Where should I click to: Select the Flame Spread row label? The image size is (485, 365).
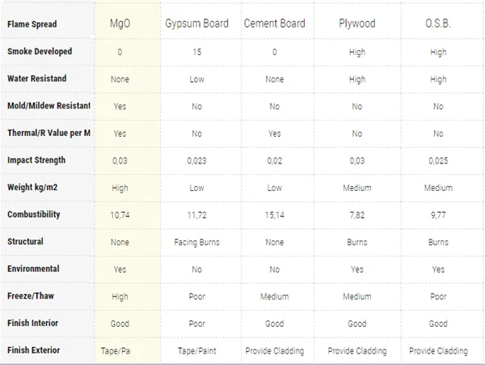click(x=32, y=24)
